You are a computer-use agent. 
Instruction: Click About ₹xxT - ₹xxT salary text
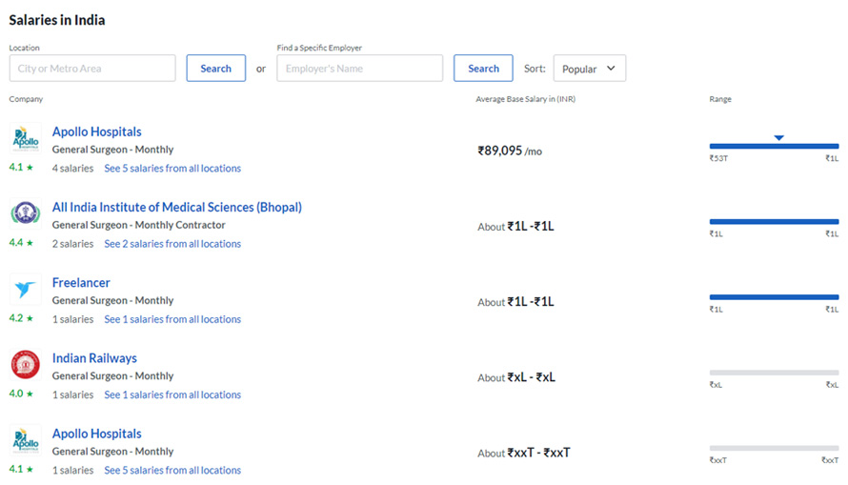click(523, 453)
